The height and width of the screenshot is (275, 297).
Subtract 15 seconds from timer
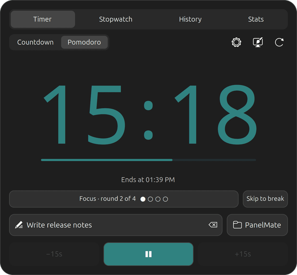pyautogui.click(x=54, y=254)
